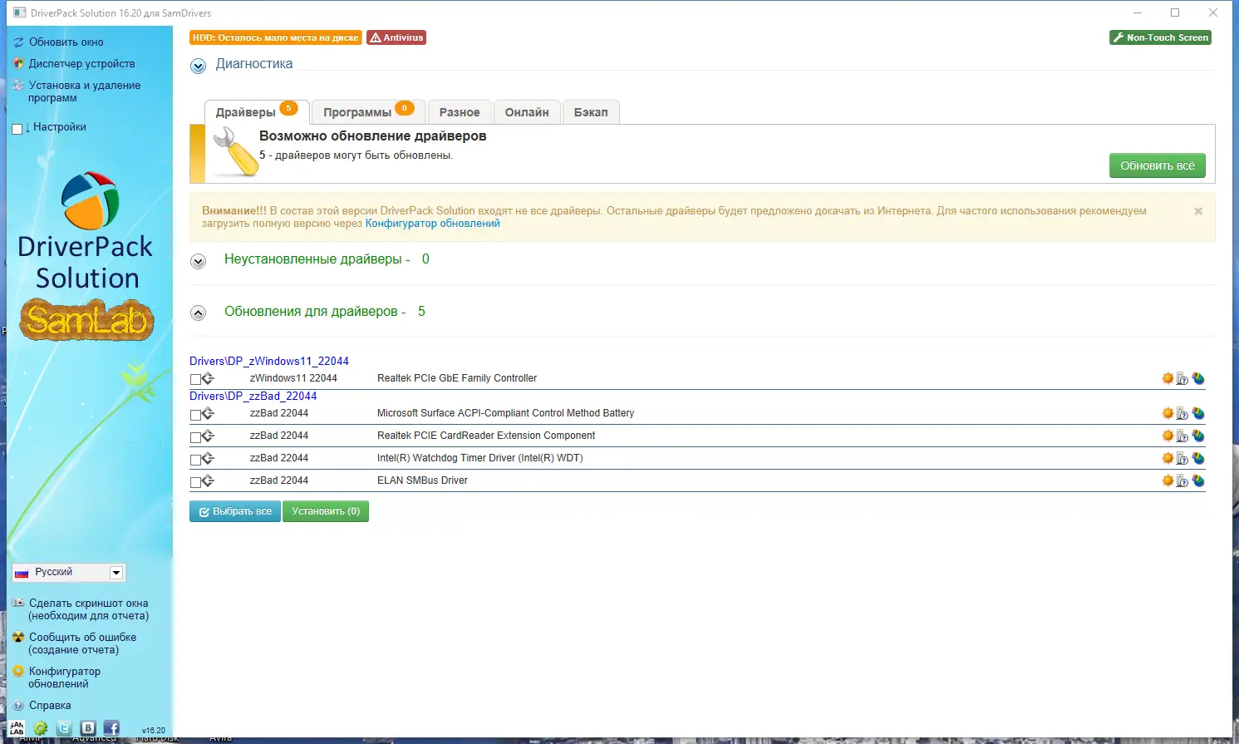
Task: Open the Drivers\DP_zzBad_22044 link
Action: coord(253,396)
